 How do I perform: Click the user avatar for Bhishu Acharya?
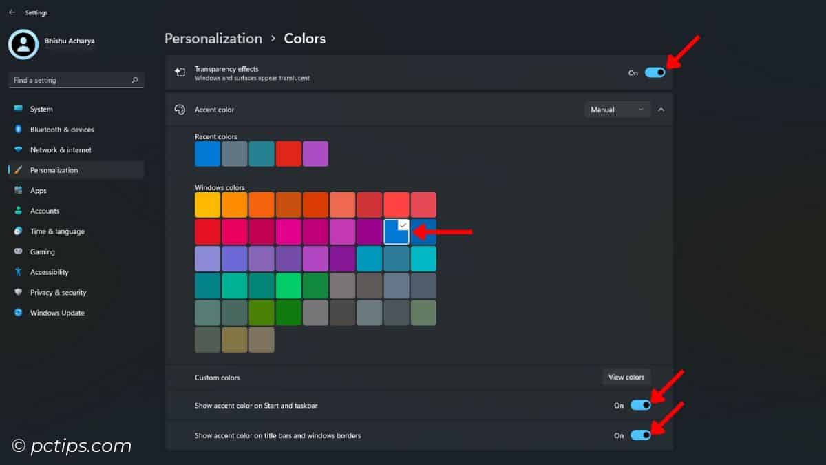pos(23,45)
